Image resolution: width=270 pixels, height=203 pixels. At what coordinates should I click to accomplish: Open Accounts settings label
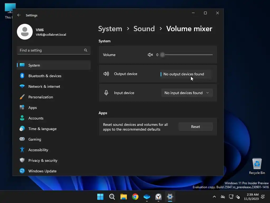(x=36, y=118)
